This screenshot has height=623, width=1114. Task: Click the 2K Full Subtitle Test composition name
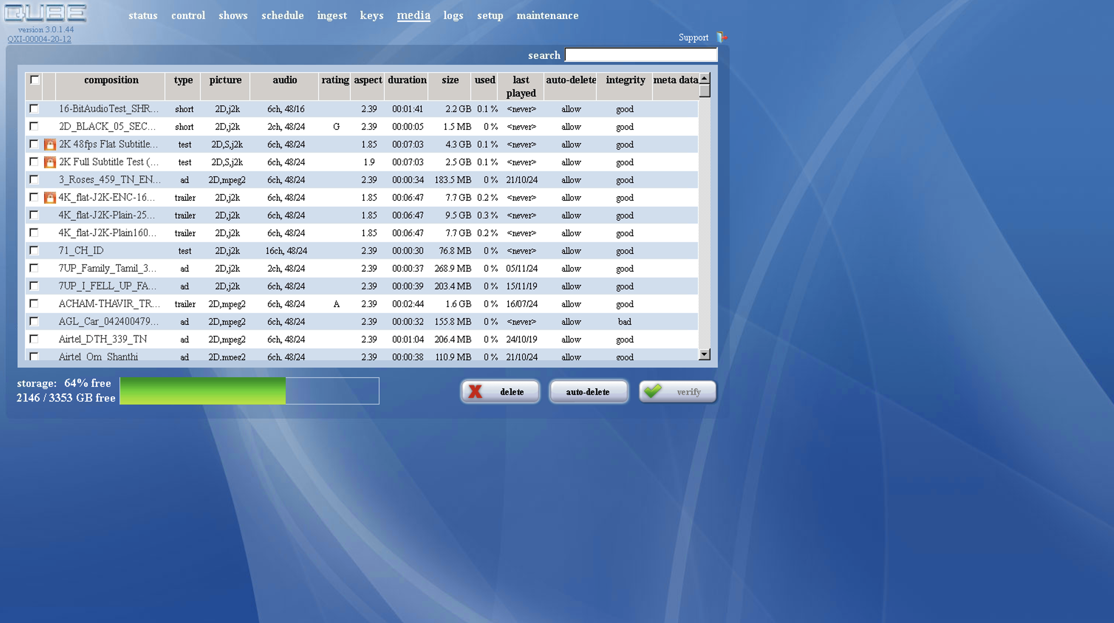109,162
